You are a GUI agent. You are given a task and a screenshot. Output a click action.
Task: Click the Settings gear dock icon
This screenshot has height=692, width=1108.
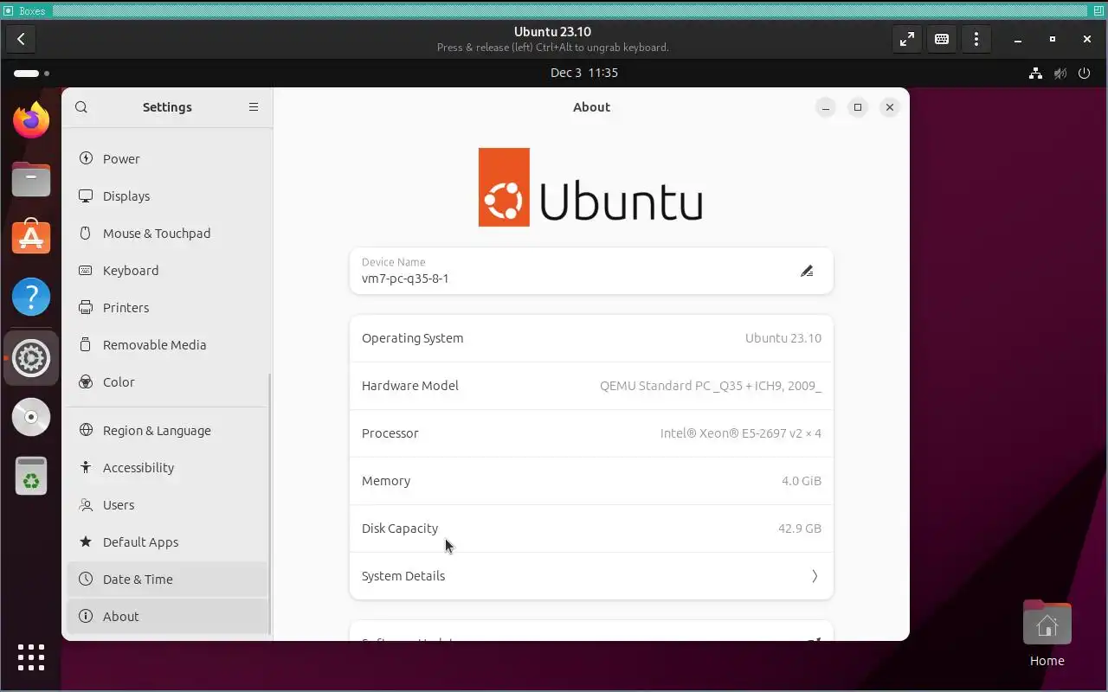coord(31,357)
